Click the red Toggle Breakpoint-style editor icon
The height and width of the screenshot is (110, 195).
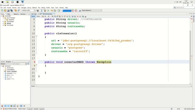point(78,16)
